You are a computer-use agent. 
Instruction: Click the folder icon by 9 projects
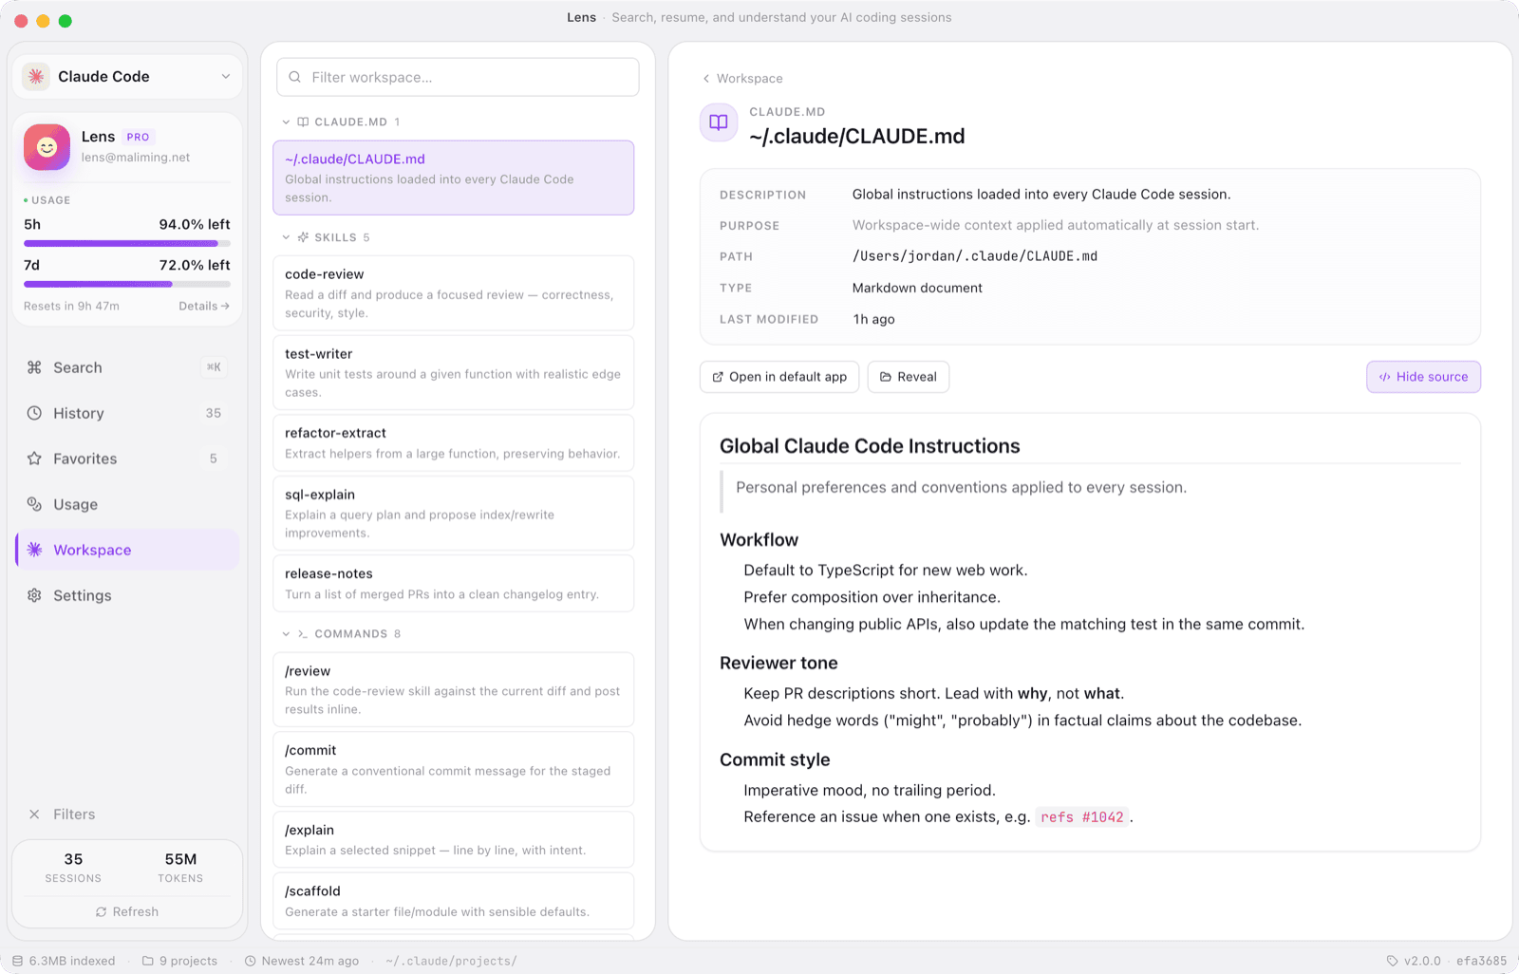pyautogui.click(x=148, y=961)
